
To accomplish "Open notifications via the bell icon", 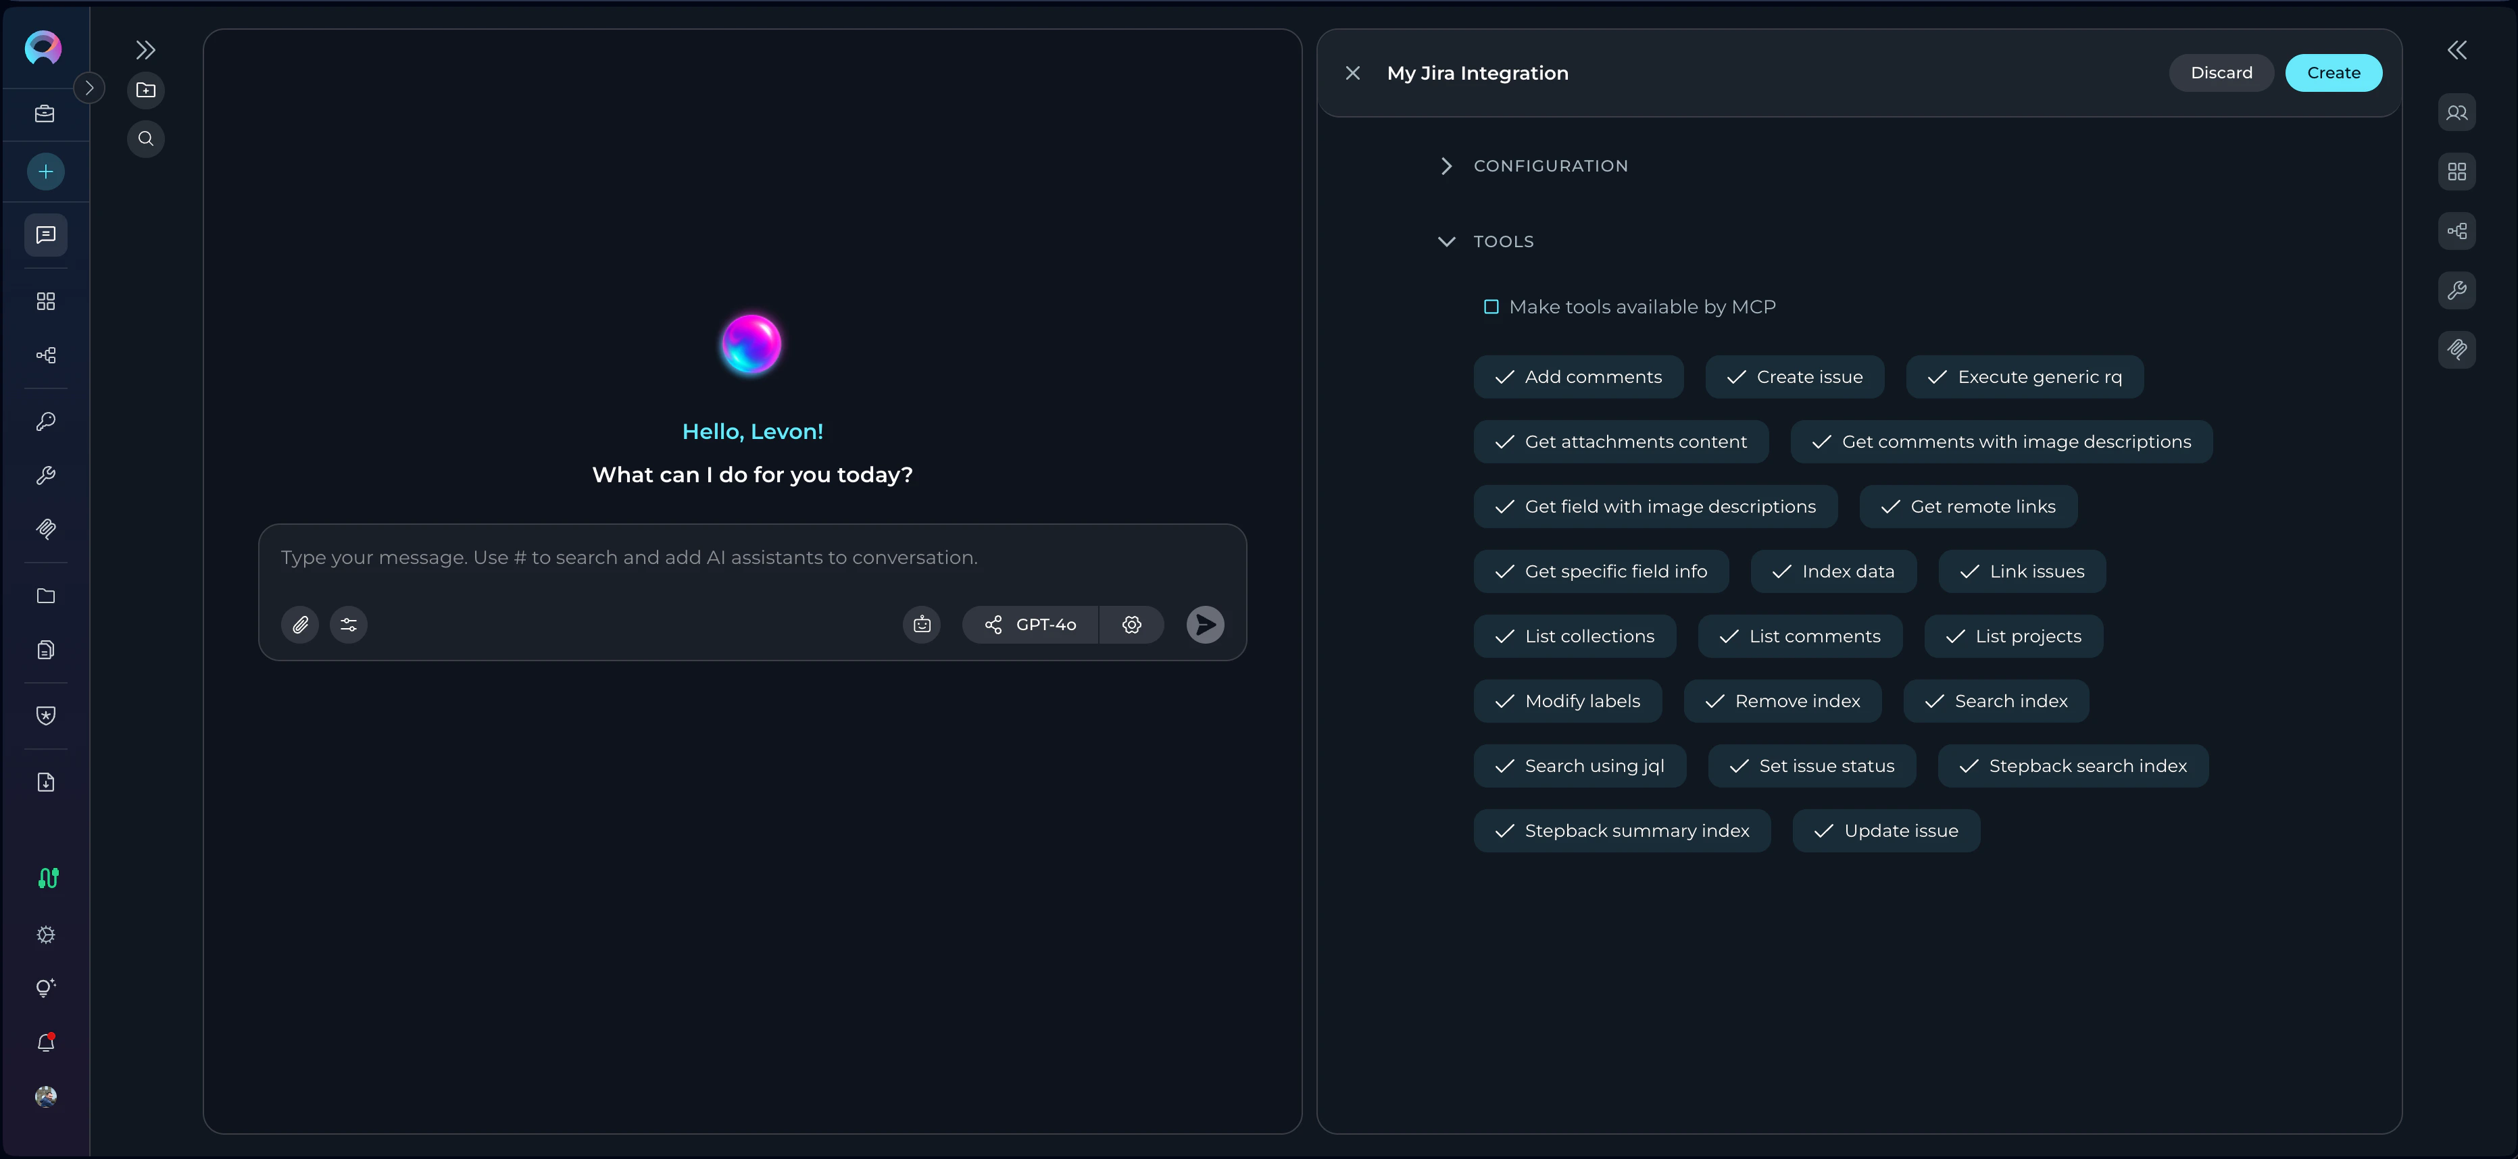I will (x=45, y=1041).
